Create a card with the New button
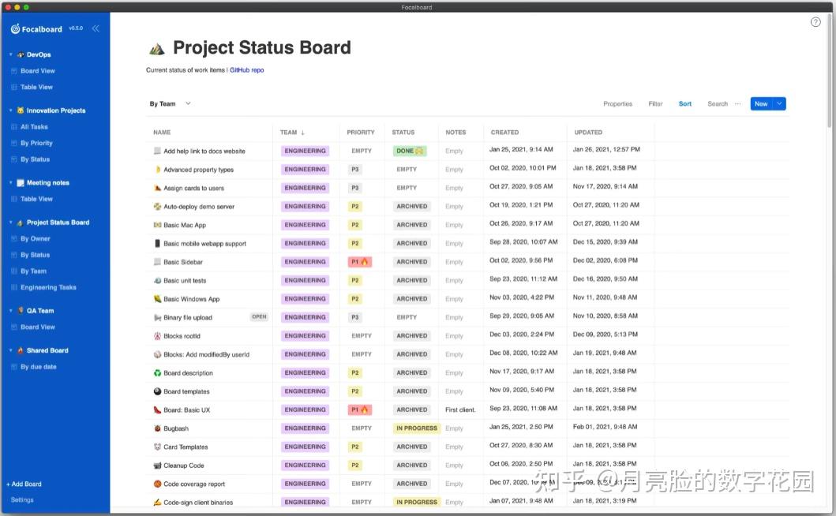Image resolution: width=836 pixels, height=516 pixels. point(761,104)
